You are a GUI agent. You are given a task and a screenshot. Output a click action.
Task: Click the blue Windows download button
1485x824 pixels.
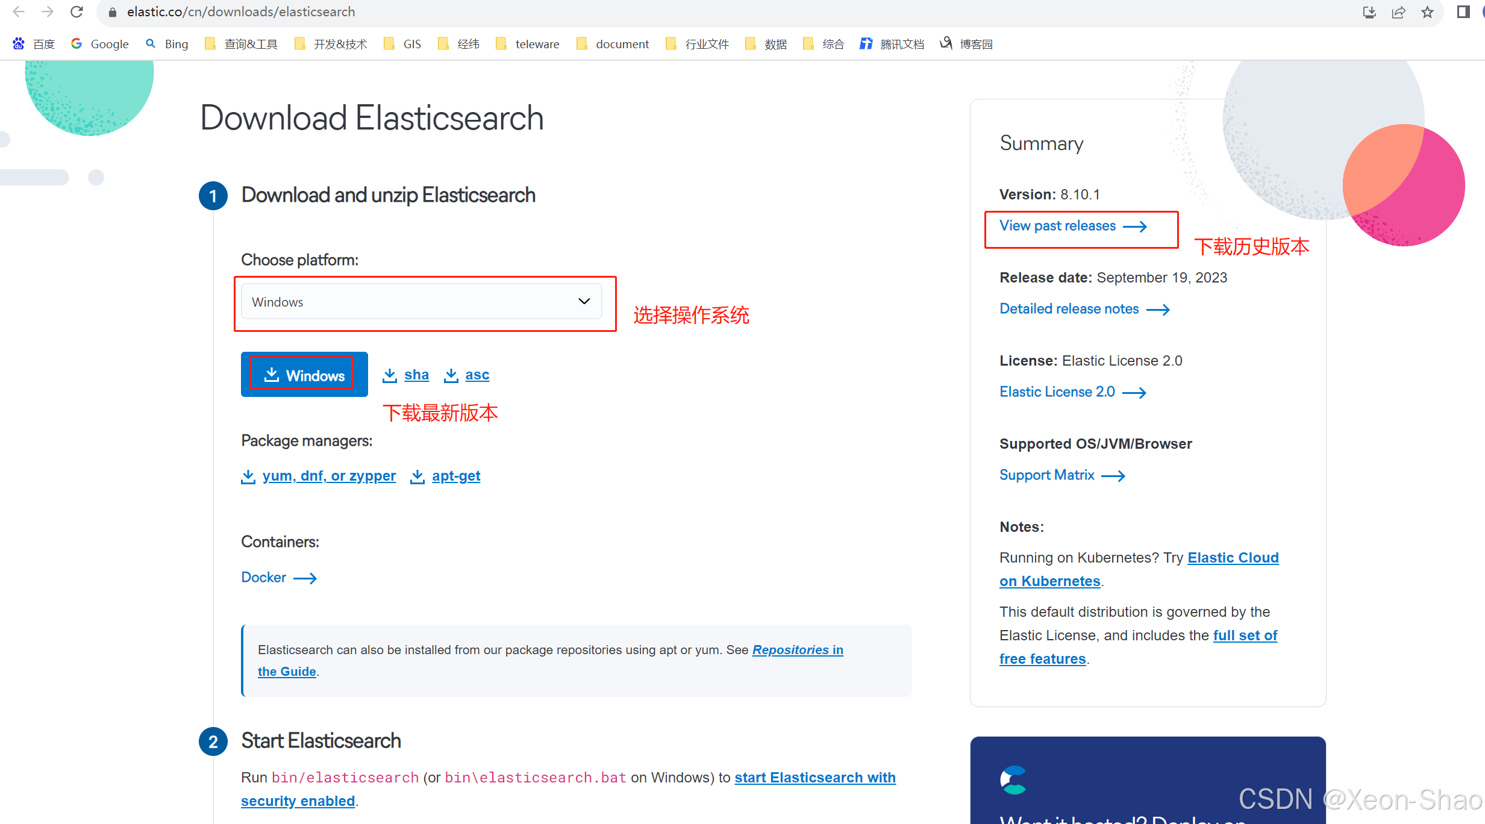[x=304, y=374]
